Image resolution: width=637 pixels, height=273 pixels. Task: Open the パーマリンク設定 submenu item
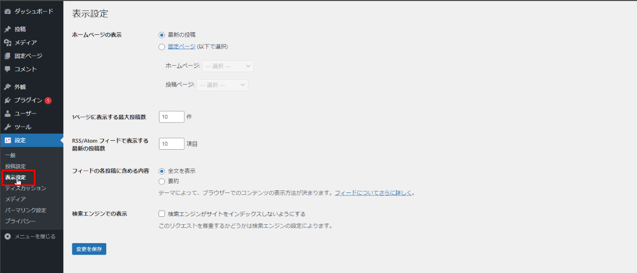click(x=25, y=210)
